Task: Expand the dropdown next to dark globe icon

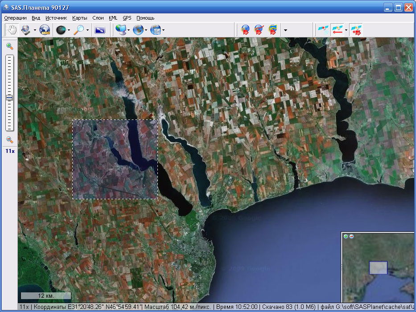Action: 69,30
